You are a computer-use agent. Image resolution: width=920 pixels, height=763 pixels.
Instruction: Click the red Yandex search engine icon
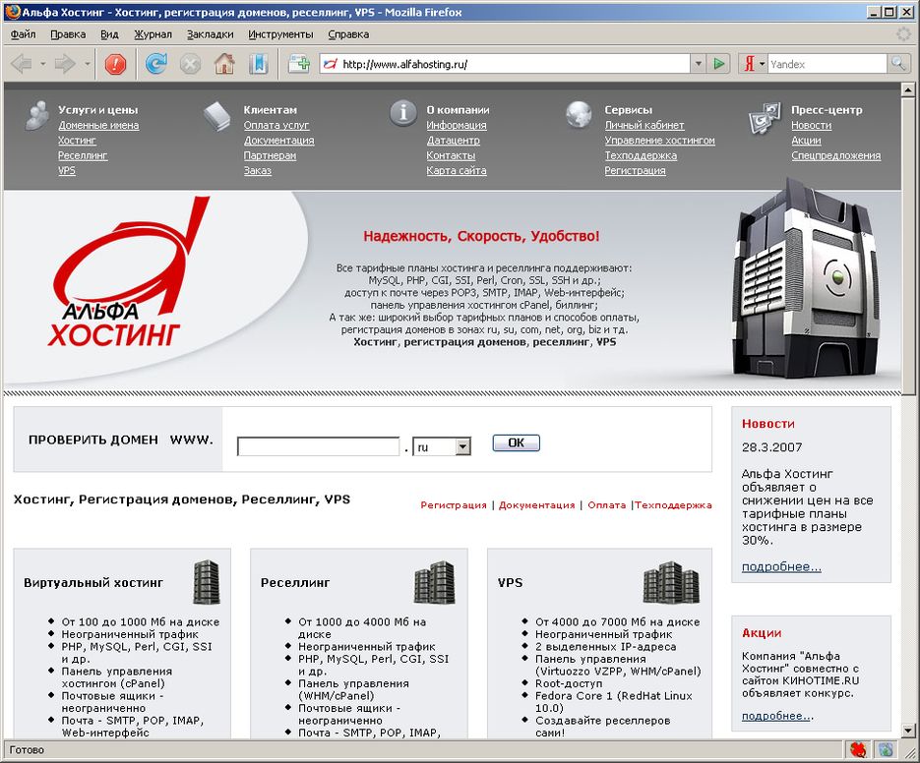click(x=749, y=63)
